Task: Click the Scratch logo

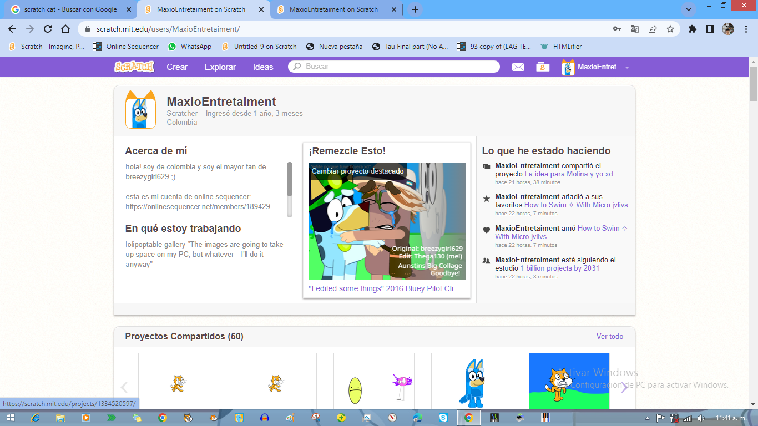Action: (134, 67)
